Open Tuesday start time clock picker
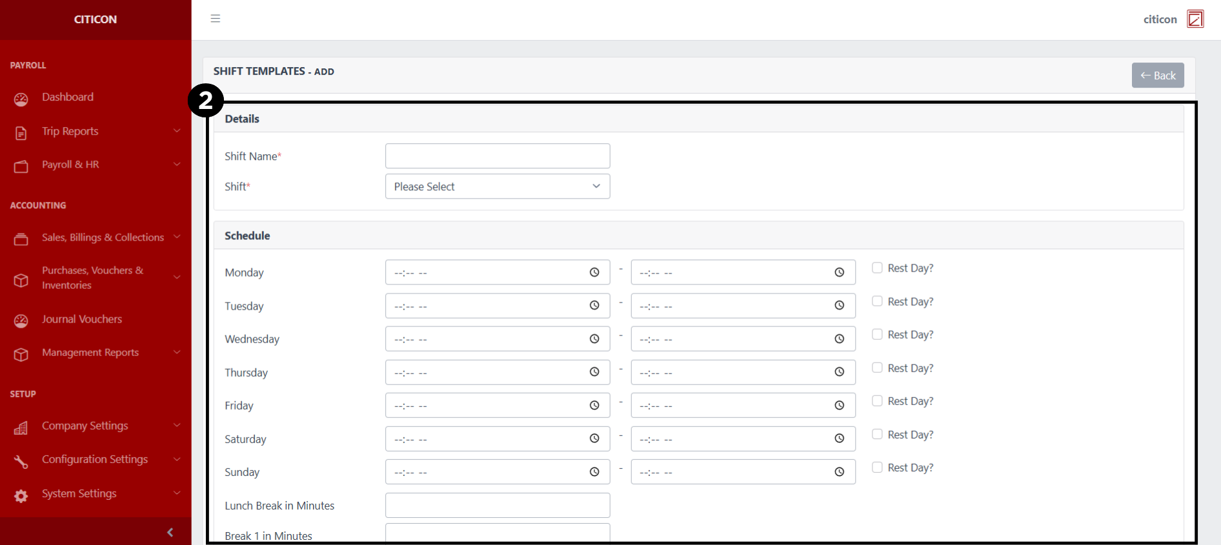Viewport: 1221px width, 545px height. (594, 305)
